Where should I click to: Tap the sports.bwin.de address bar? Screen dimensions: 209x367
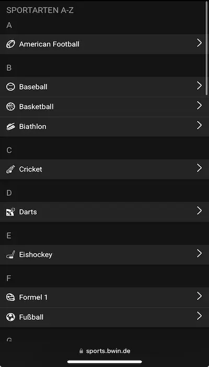click(104, 351)
